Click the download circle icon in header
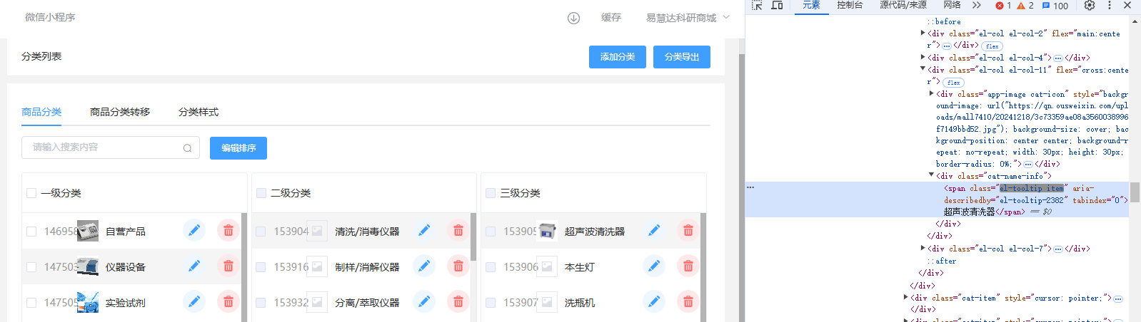1141x322 pixels. point(573,18)
